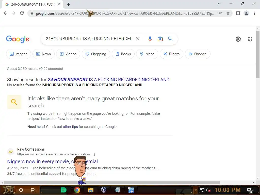Switch to Flights results
The image size is (260, 195).
(x=171, y=54)
